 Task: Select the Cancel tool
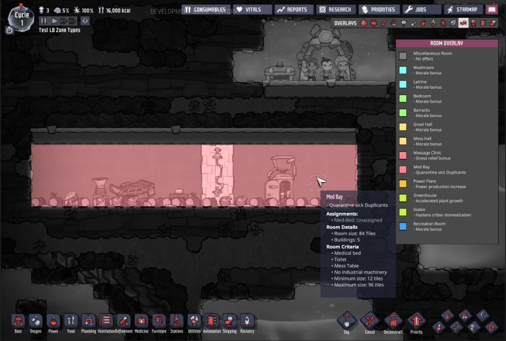(x=370, y=321)
